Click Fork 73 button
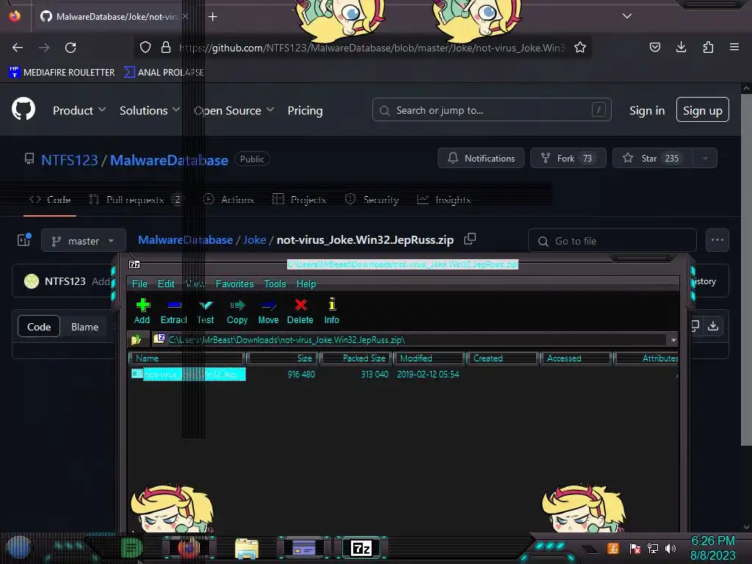 point(568,159)
